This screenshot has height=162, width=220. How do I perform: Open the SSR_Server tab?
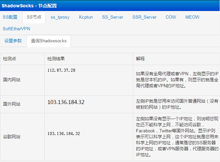(144, 17)
